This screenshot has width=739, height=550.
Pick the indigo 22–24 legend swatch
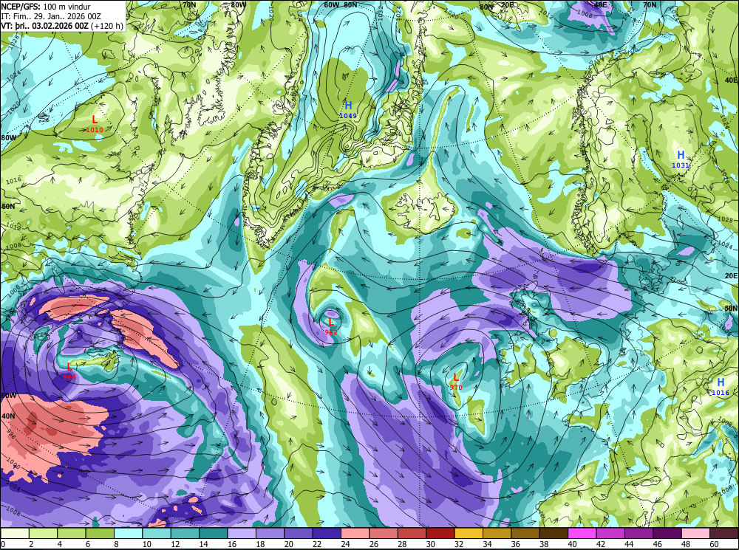point(327,533)
